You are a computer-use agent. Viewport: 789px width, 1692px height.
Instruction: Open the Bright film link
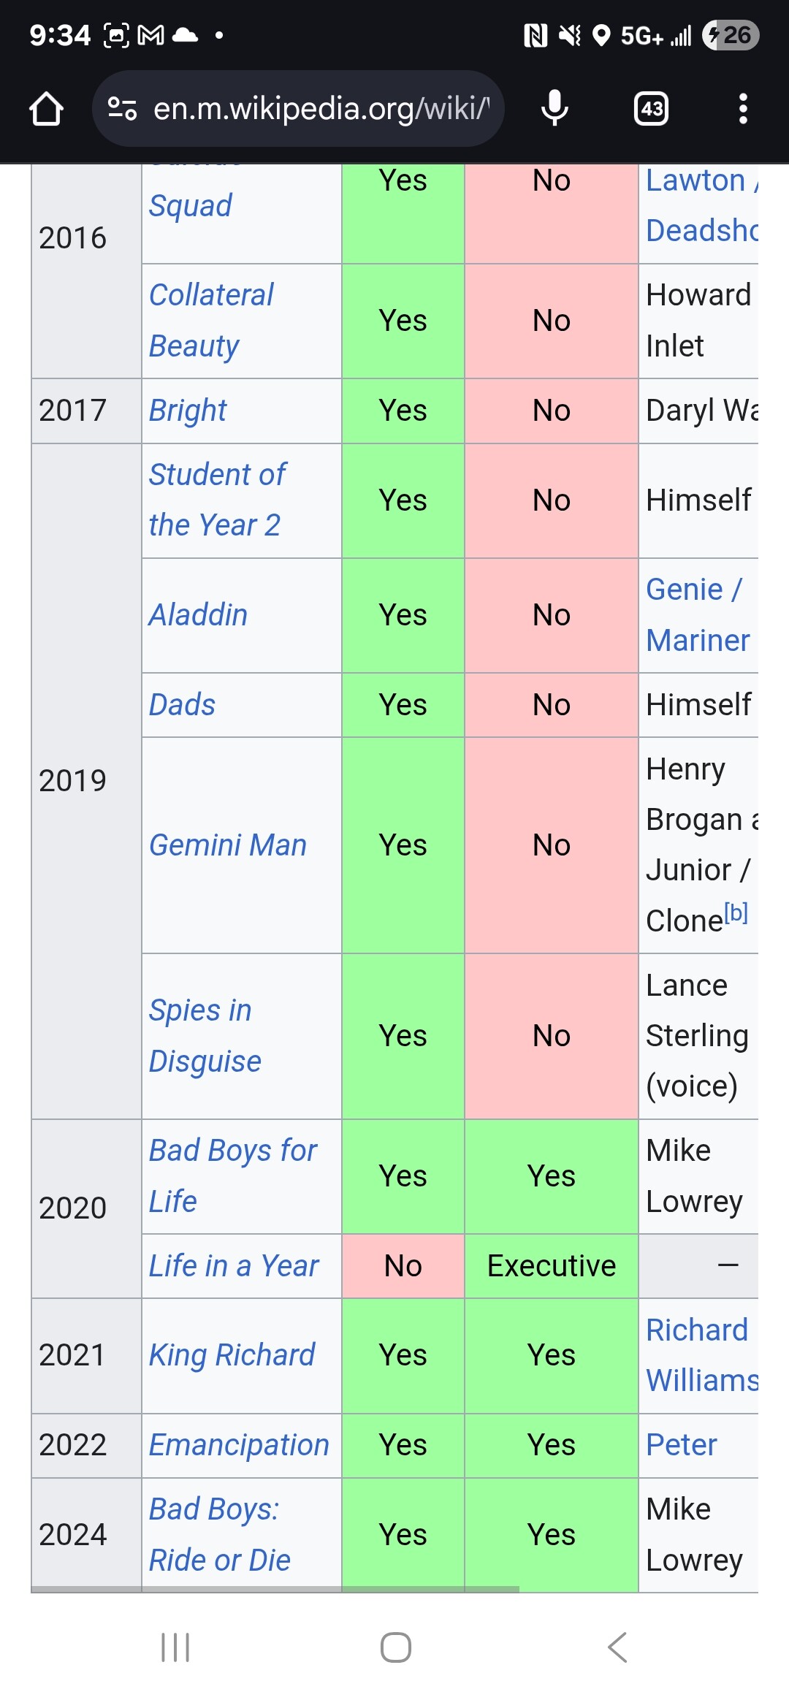point(188,411)
